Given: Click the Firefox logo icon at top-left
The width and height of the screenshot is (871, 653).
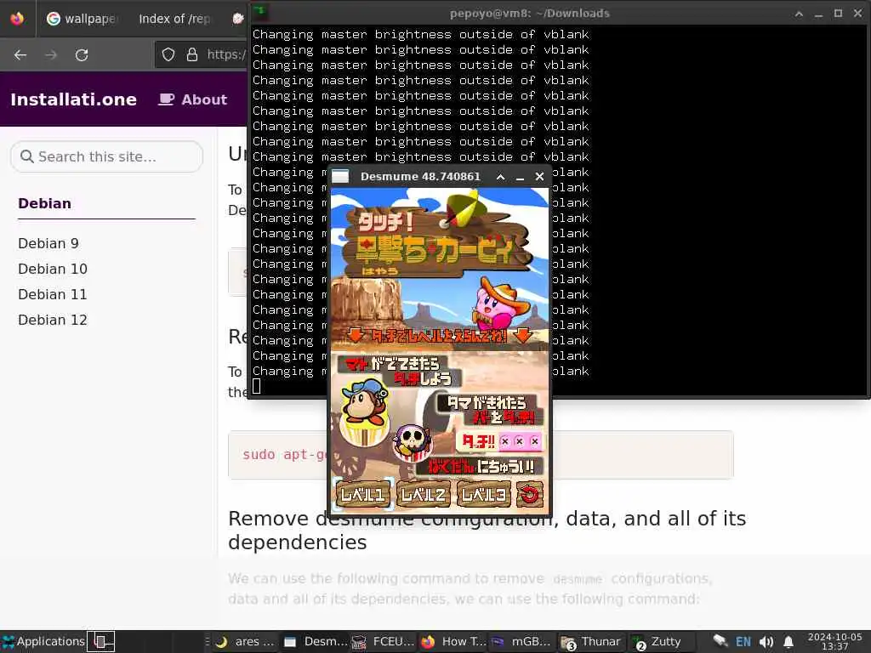Looking at the screenshot, I should (x=17, y=19).
